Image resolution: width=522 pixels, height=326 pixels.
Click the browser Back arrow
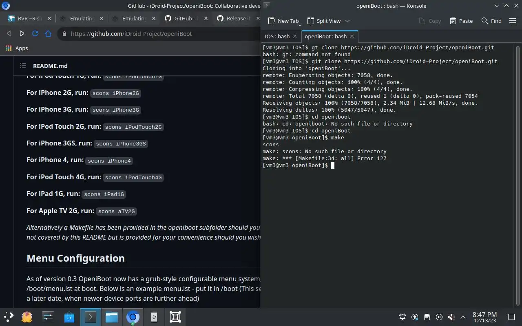click(9, 34)
